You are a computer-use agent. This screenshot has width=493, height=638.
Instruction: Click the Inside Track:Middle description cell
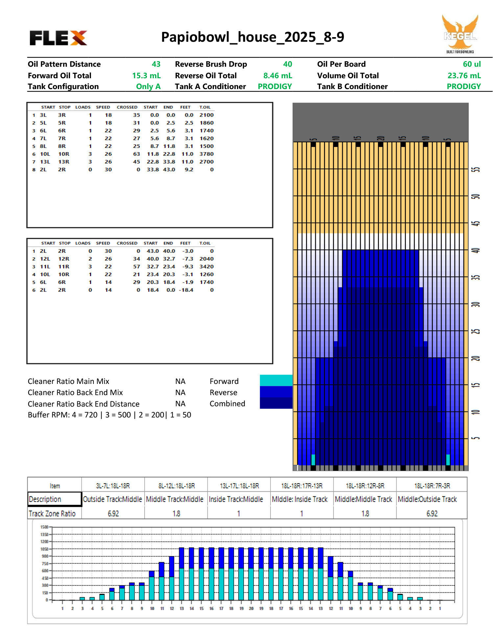(236, 499)
